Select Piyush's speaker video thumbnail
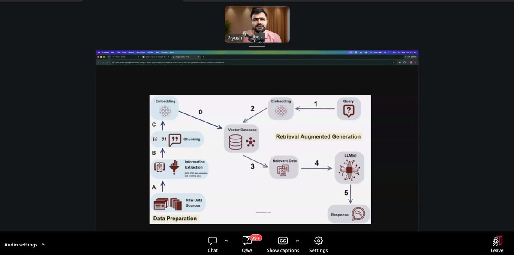Screen dimensions: 514x255 pyautogui.click(x=257, y=24)
